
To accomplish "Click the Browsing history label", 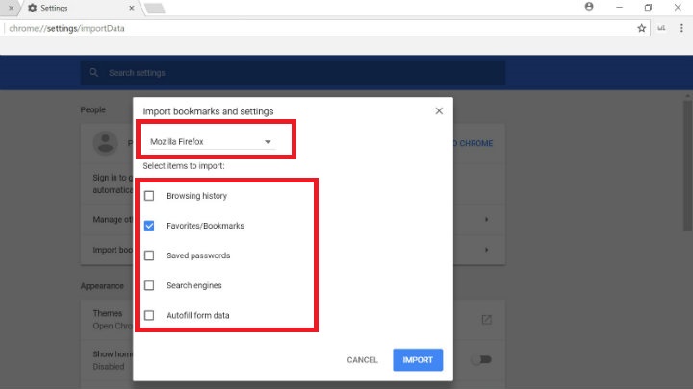I will point(196,196).
